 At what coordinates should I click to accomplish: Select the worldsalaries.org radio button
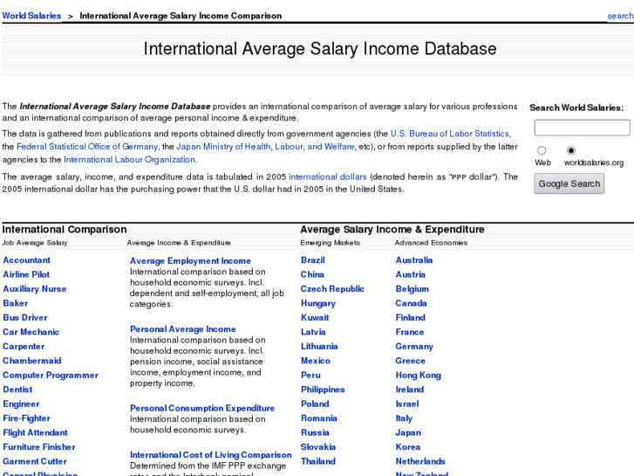(x=571, y=151)
